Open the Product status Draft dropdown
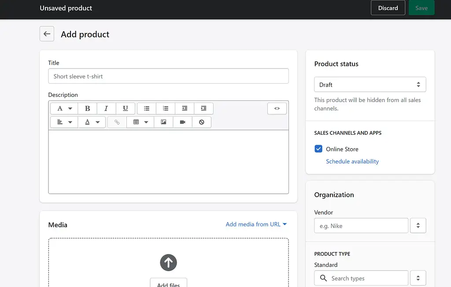This screenshot has width=451, height=287. pos(370,85)
